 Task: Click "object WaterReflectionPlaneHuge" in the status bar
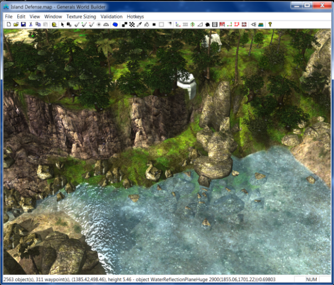click(171, 279)
